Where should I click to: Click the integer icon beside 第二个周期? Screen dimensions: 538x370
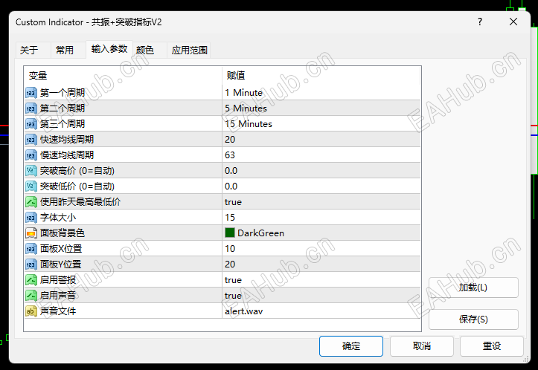(x=31, y=108)
